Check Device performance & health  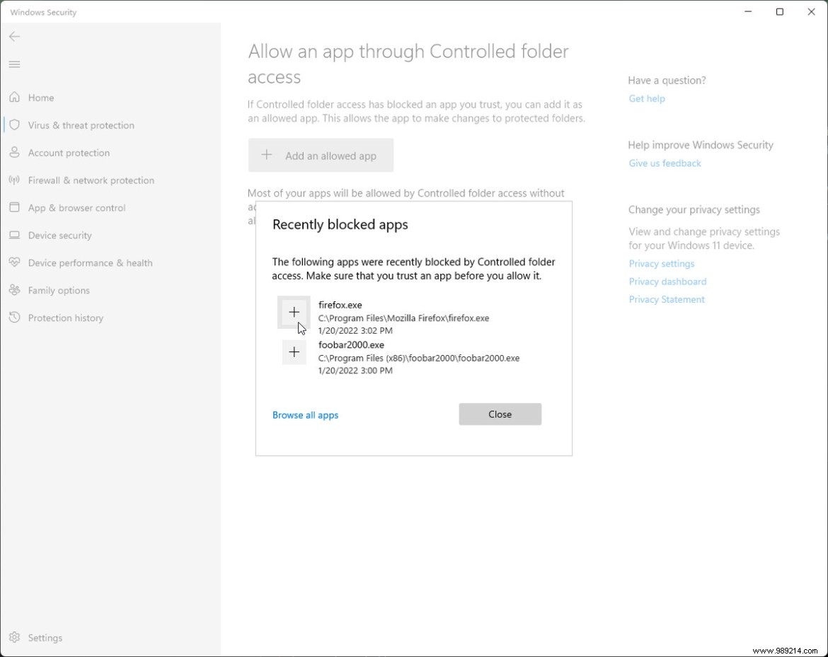pyautogui.click(x=90, y=262)
